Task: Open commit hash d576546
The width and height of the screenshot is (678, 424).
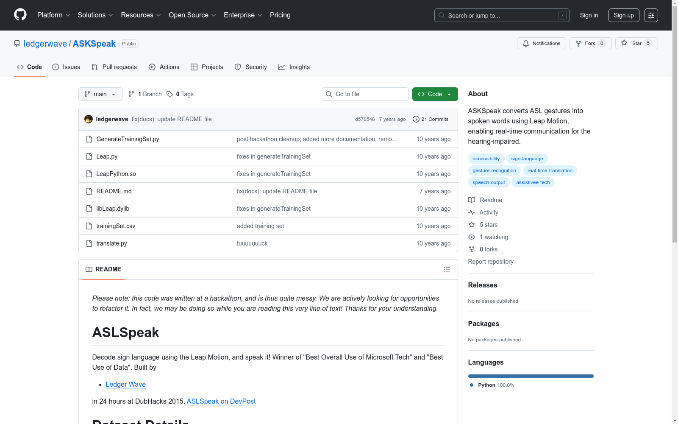Action: tap(365, 119)
